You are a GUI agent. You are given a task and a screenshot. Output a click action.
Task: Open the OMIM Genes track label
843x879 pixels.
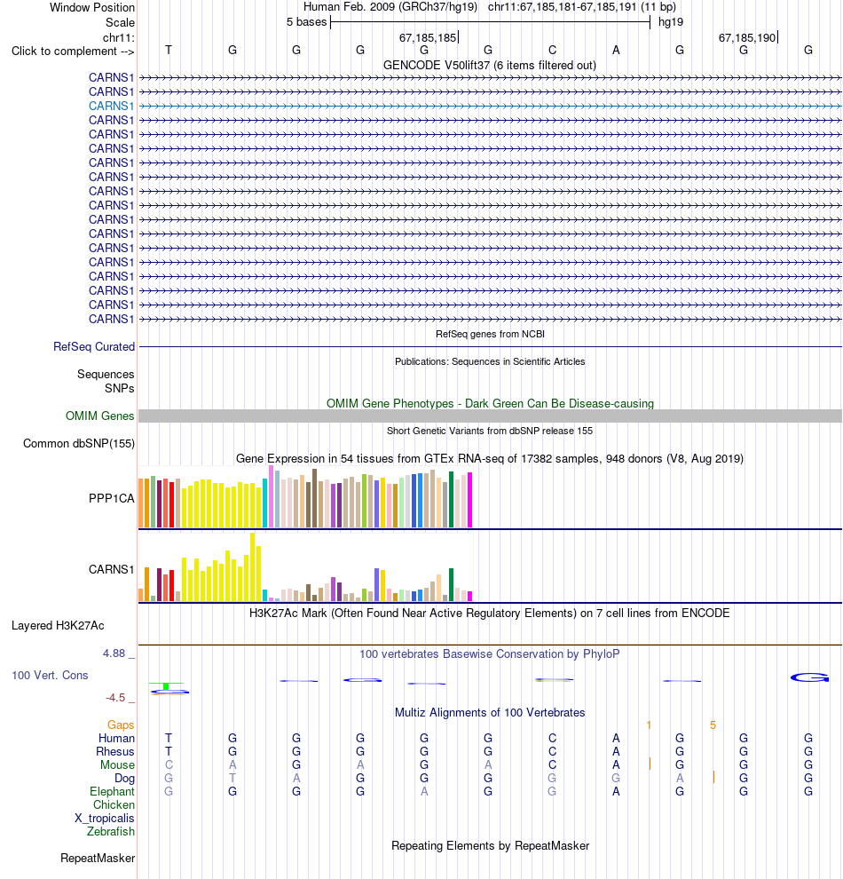(99, 416)
